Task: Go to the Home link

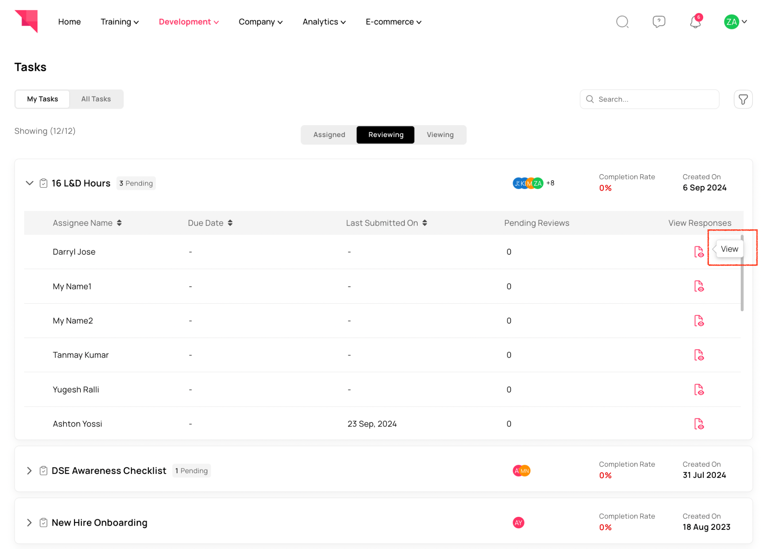Action: [x=69, y=22]
